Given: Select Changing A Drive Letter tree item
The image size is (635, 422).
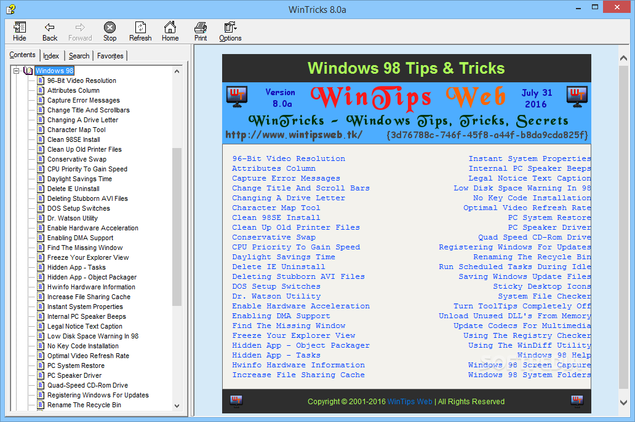Looking at the screenshot, I should pyautogui.click(x=82, y=120).
